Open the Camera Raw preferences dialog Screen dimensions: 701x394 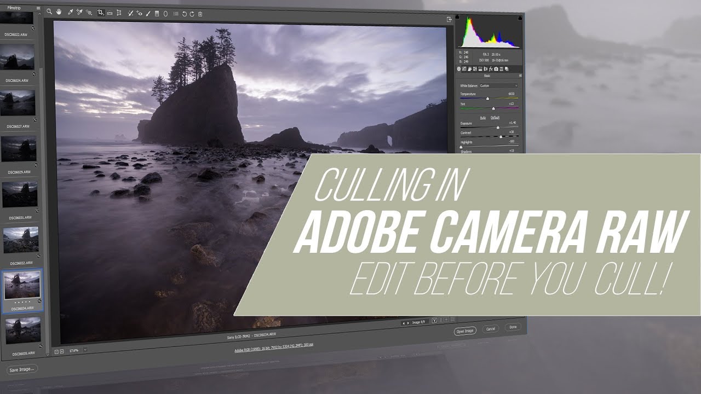pyautogui.click(x=176, y=14)
